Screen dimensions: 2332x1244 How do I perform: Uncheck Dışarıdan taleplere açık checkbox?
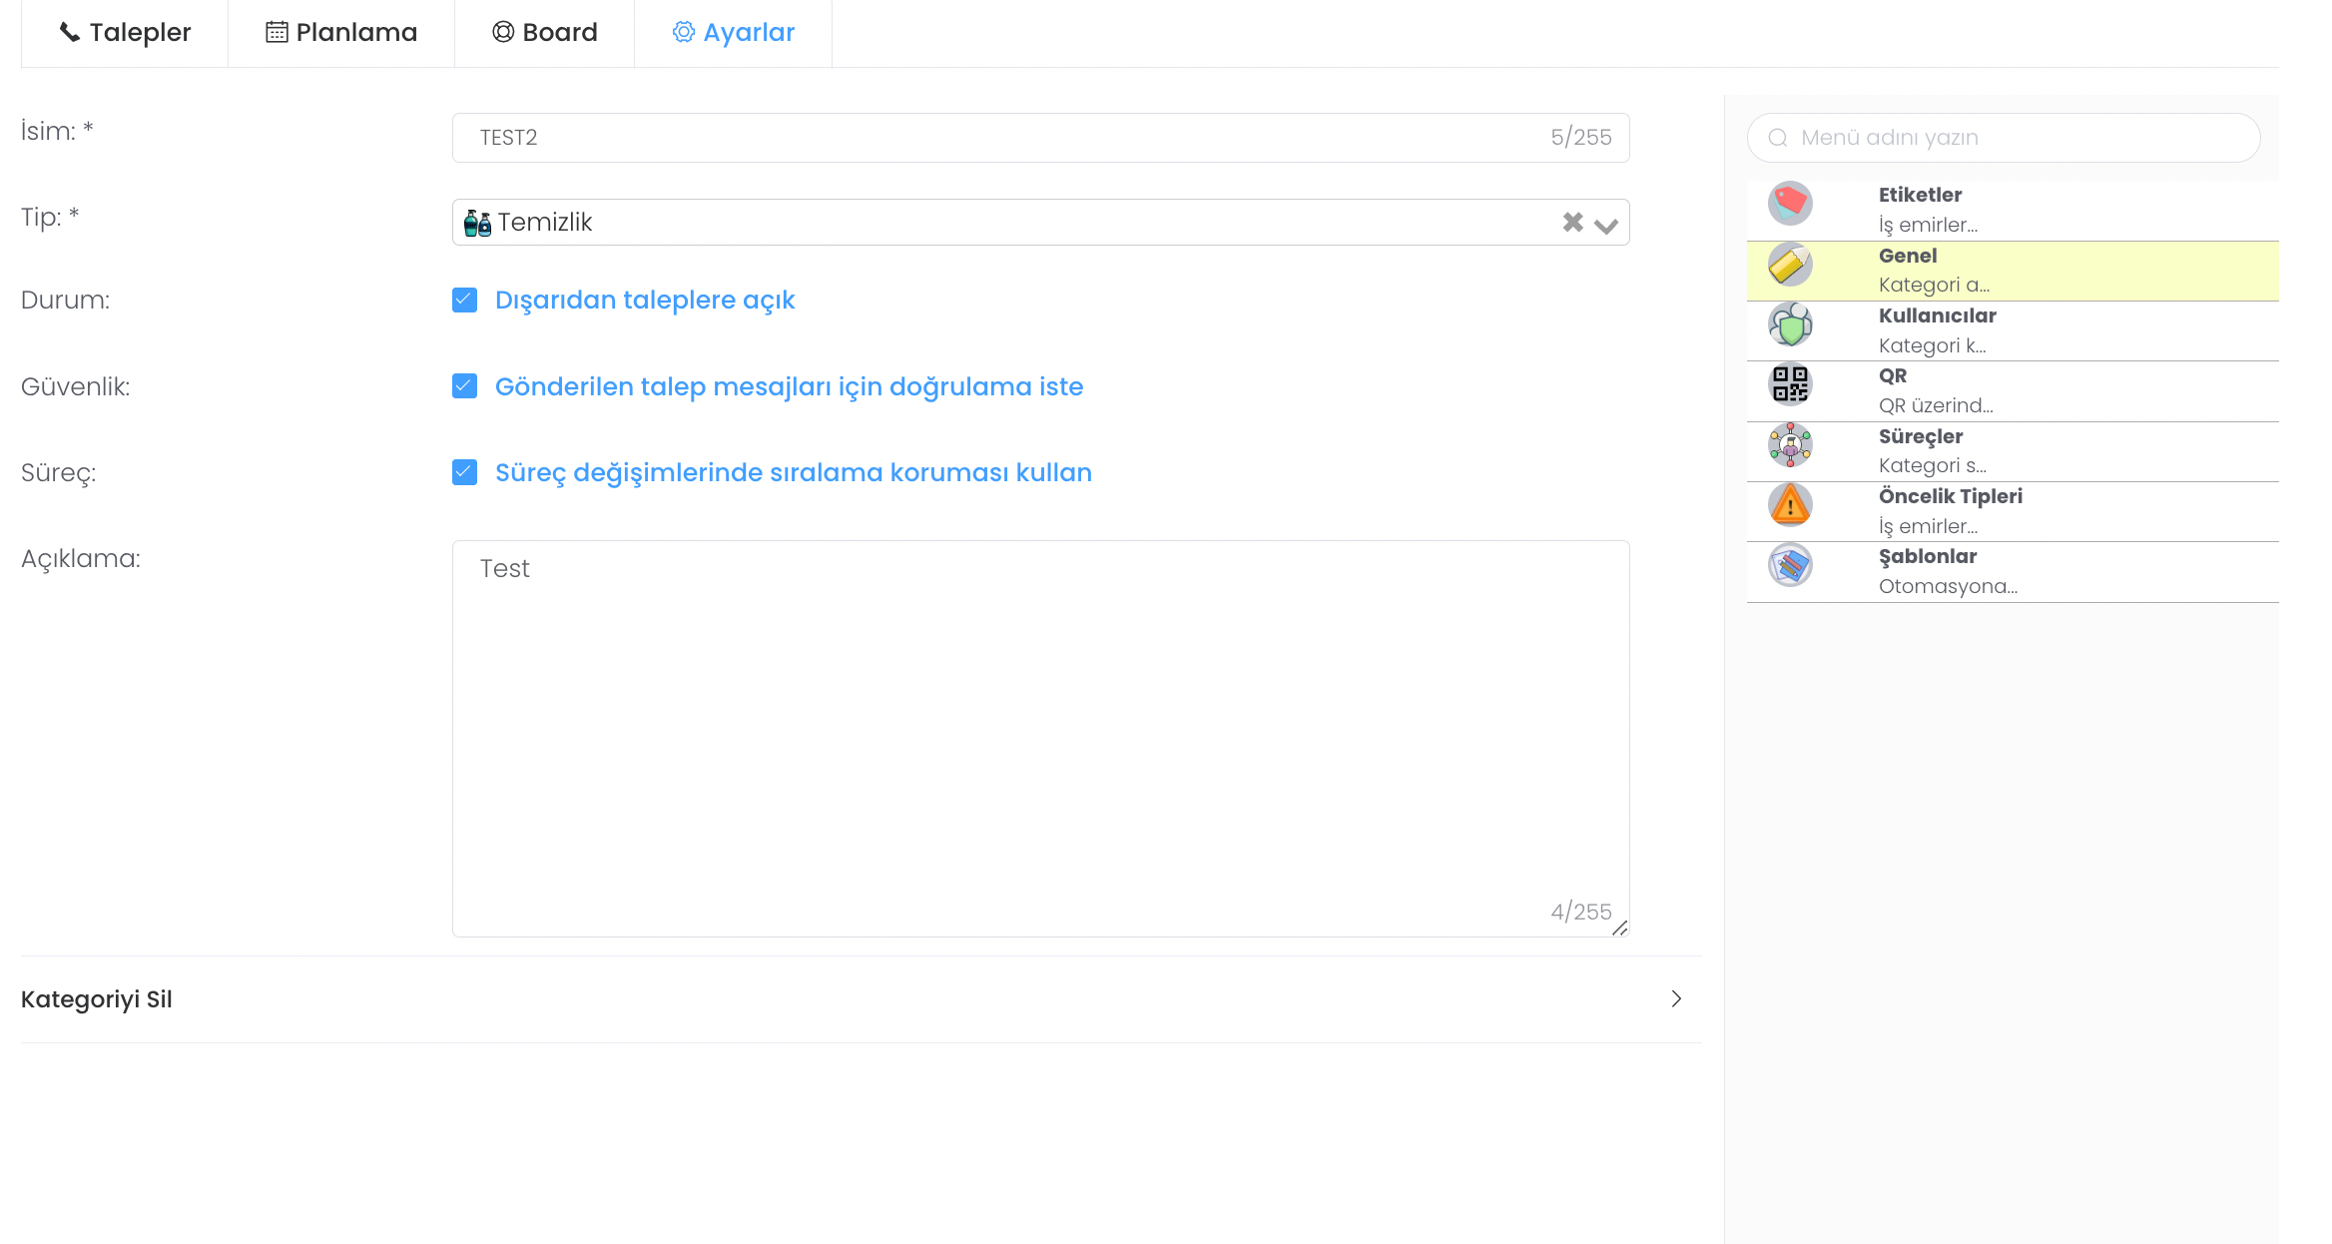[x=464, y=300]
